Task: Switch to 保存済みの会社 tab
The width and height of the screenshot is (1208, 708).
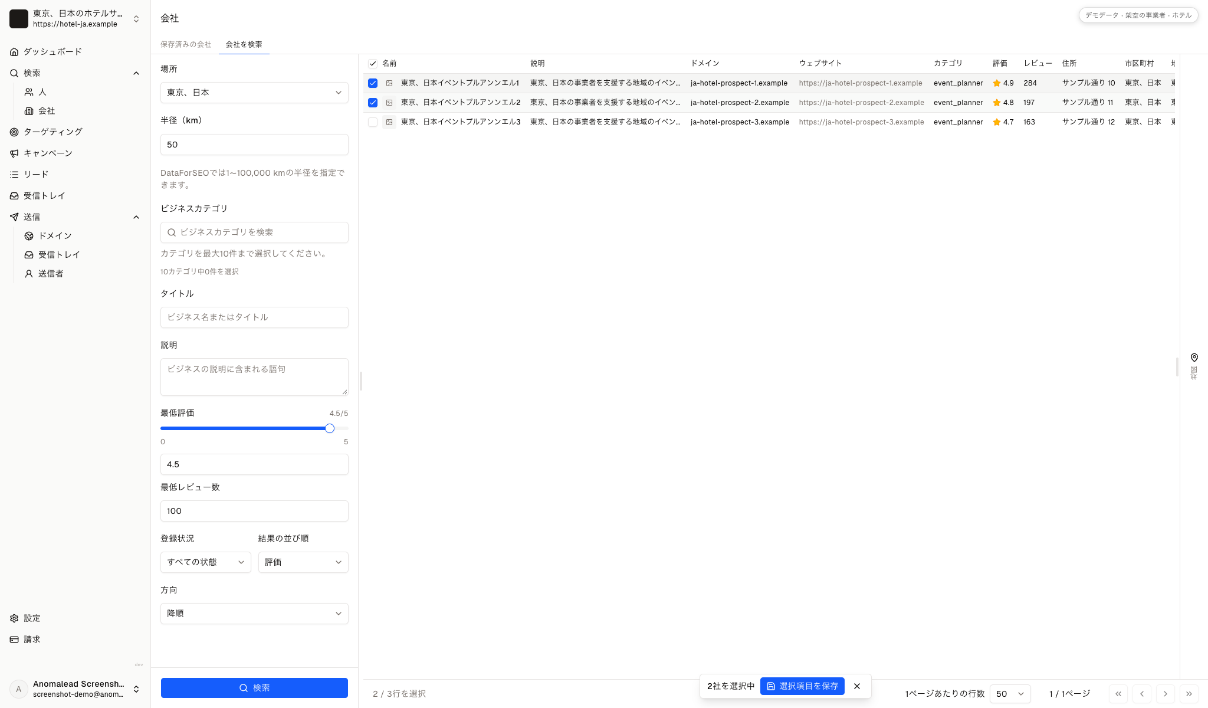Action: (x=186, y=44)
